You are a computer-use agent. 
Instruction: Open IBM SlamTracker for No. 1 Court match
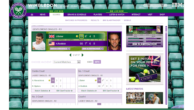point(111,91)
